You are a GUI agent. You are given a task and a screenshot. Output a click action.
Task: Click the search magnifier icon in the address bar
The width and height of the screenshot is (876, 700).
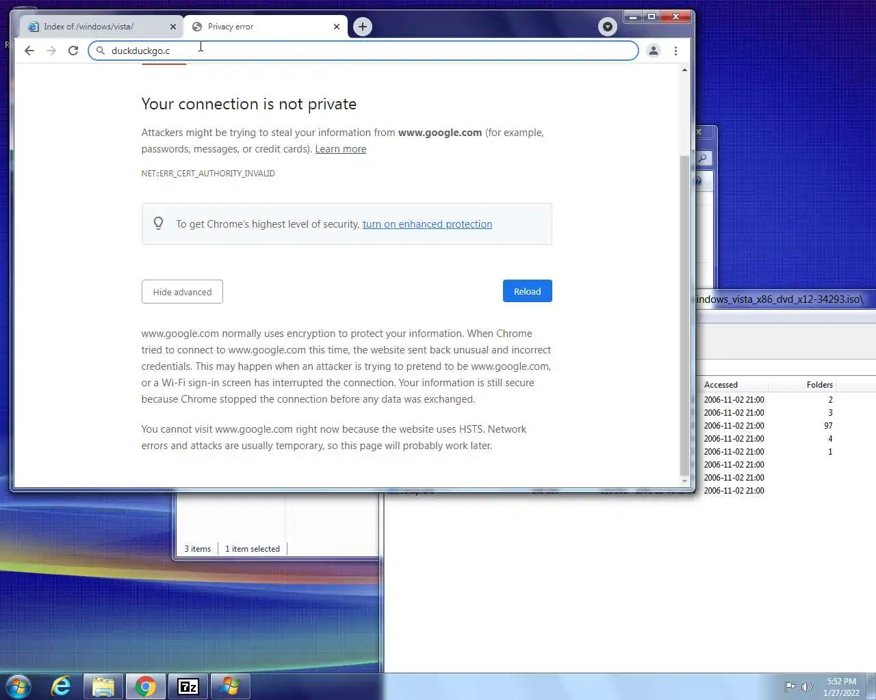(101, 51)
